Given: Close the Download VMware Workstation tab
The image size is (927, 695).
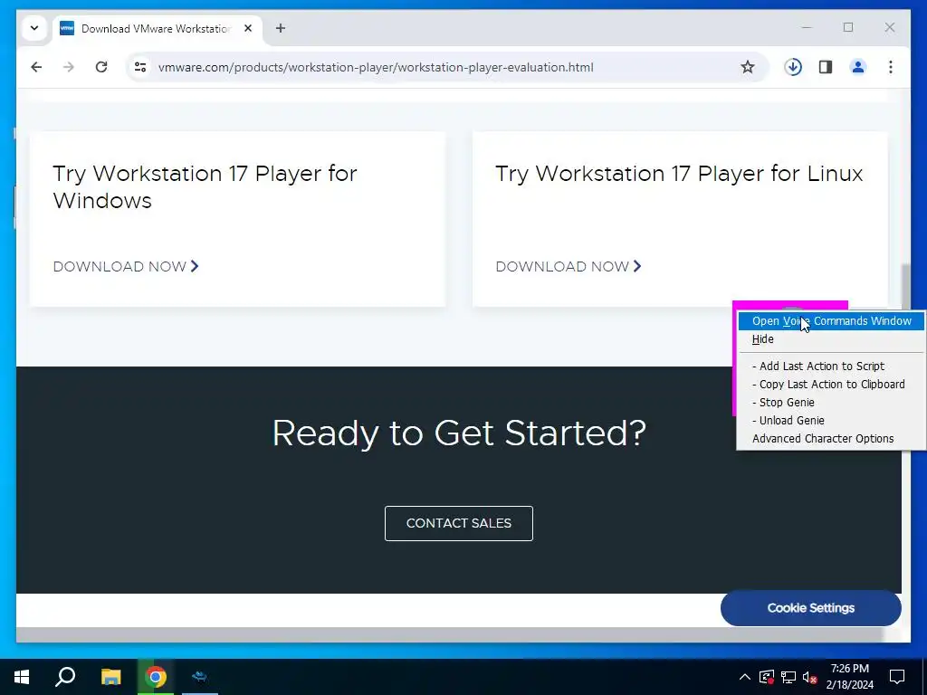Looking at the screenshot, I should pyautogui.click(x=248, y=28).
